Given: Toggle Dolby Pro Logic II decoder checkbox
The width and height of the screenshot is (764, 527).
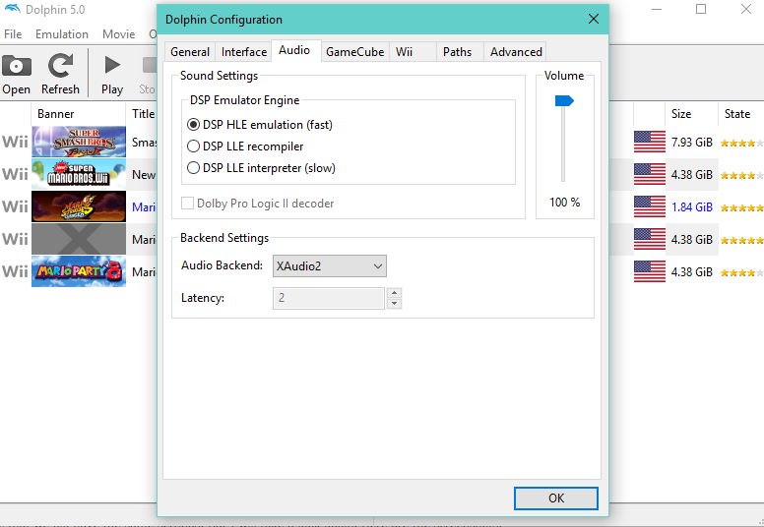Looking at the screenshot, I should pyautogui.click(x=188, y=203).
